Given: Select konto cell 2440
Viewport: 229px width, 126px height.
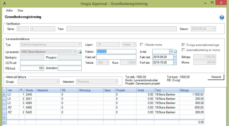Looking at the screenshot, I should [x=30, y=94].
